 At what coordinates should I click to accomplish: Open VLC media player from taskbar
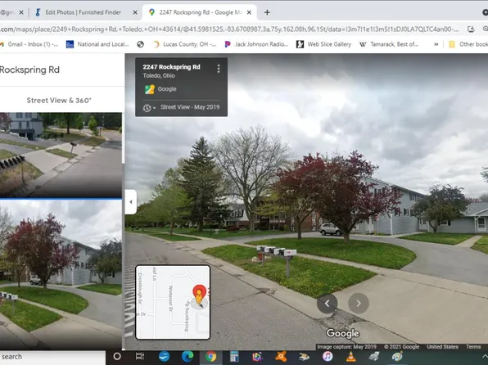coord(350,356)
